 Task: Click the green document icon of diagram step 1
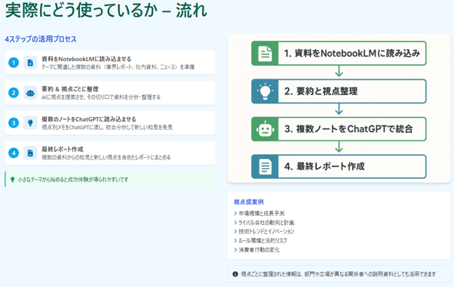(265, 54)
